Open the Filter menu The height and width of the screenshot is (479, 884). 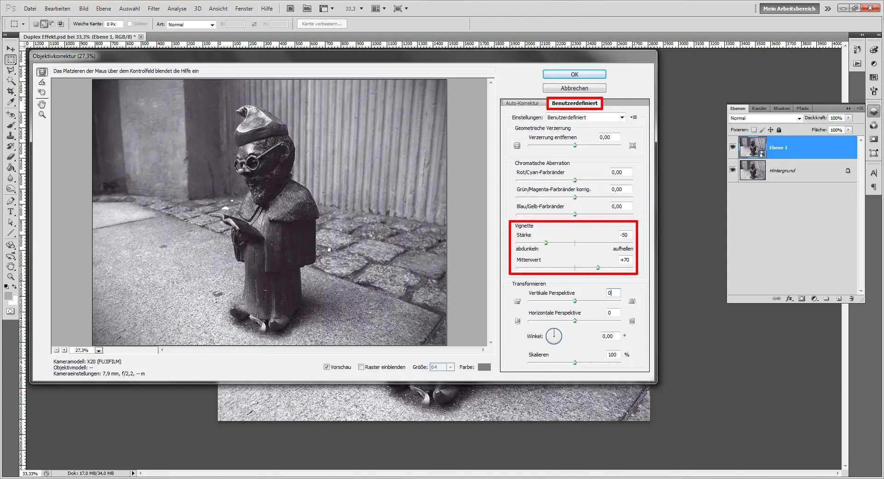(153, 8)
